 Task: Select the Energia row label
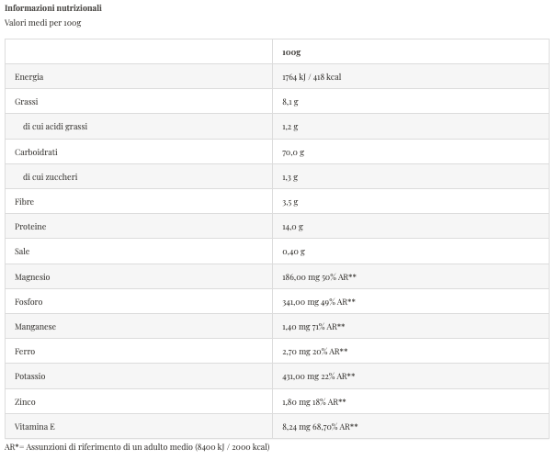[x=29, y=77]
